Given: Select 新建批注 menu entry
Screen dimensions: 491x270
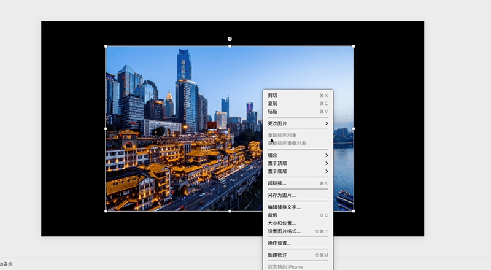Looking at the screenshot, I should pyautogui.click(x=298, y=255).
